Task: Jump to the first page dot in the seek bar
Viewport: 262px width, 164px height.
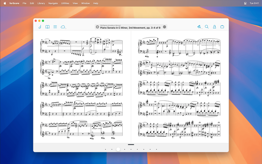Action: (106, 149)
